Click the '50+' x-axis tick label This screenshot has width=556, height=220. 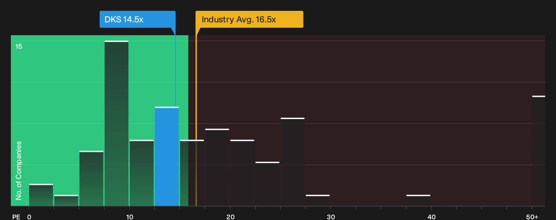coord(532,217)
